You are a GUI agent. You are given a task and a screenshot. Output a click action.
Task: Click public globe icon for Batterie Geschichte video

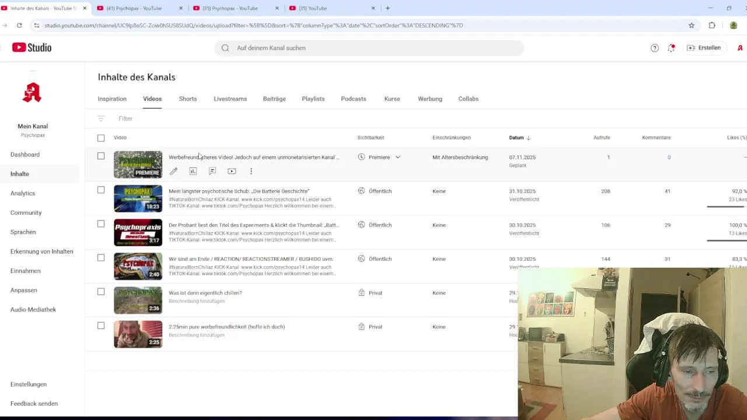(361, 191)
